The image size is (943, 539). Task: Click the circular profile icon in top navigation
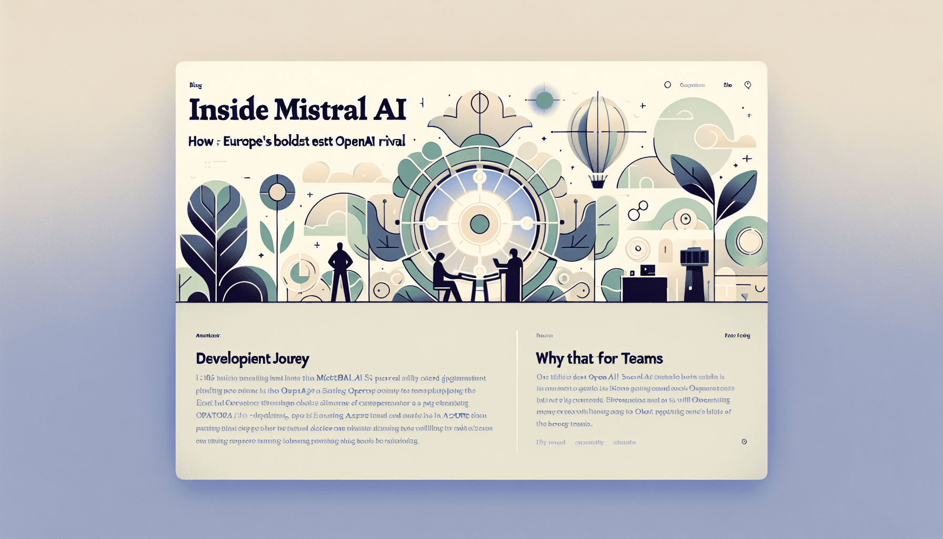tap(667, 85)
